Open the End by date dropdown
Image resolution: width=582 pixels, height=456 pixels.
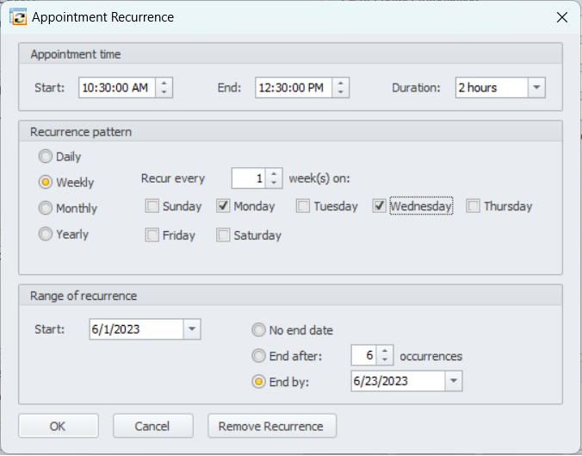pyautogui.click(x=454, y=381)
